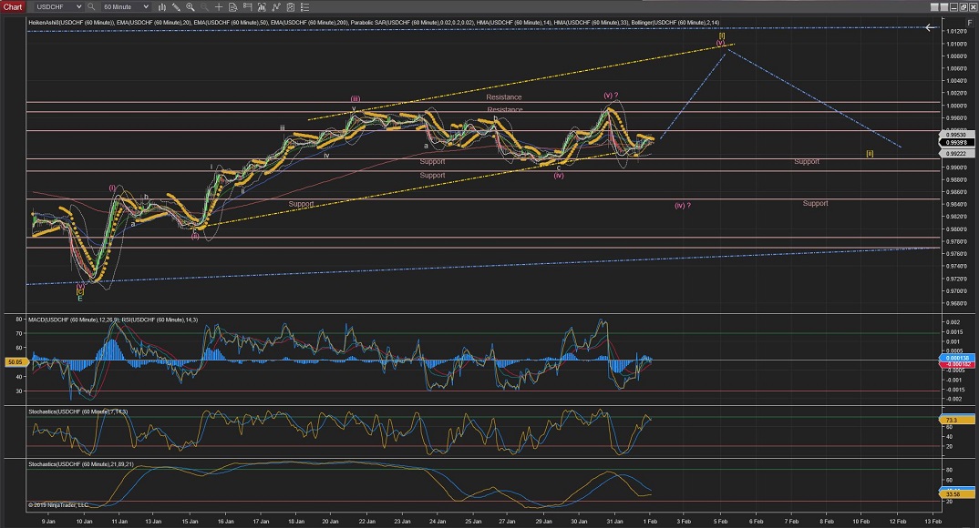
Task: Select the pencil drawing tools icon
Action: point(178,6)
